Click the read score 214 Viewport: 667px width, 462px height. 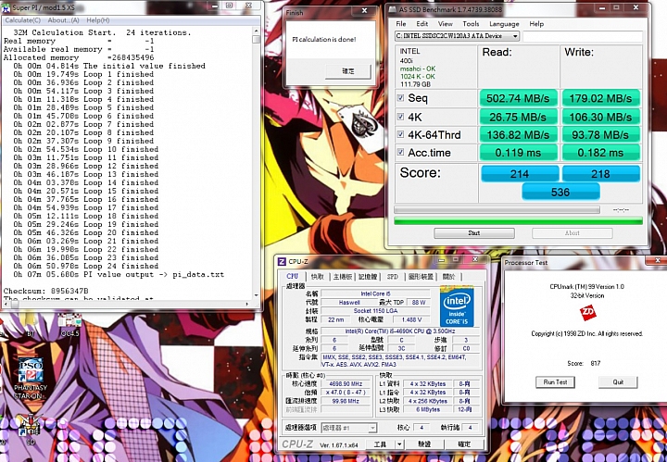pos(520,174)
